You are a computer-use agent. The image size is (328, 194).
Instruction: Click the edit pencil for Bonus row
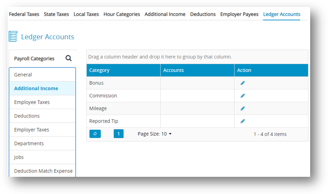[x=242, y=83]
